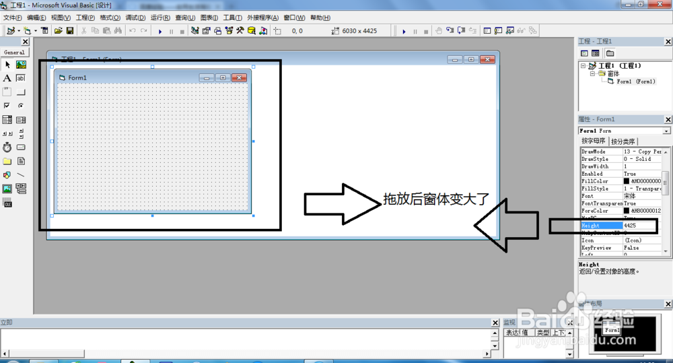
Task: Select the Image control tool
Action: (7, 189)
